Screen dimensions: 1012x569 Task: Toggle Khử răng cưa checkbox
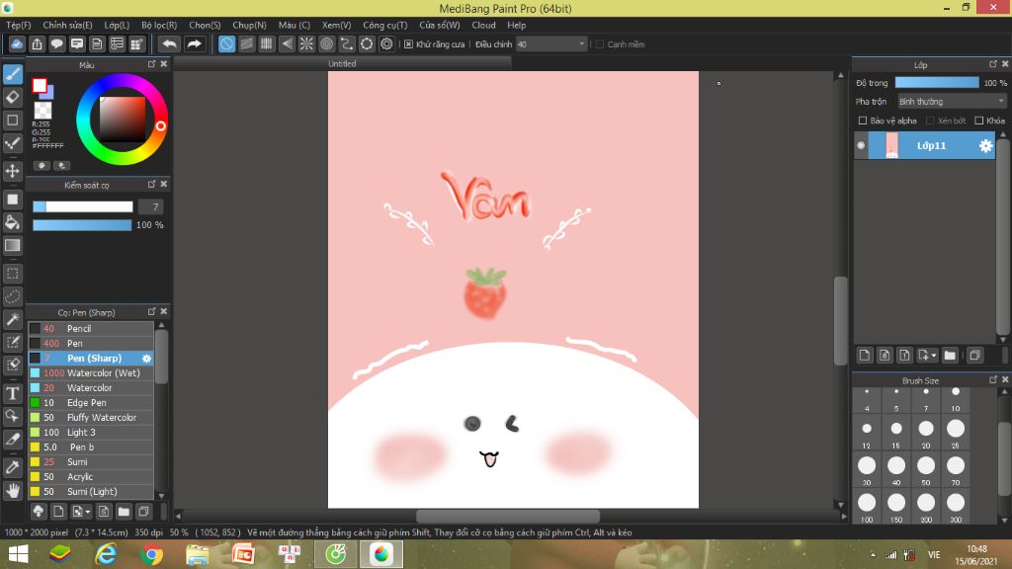tap(408, 44)
